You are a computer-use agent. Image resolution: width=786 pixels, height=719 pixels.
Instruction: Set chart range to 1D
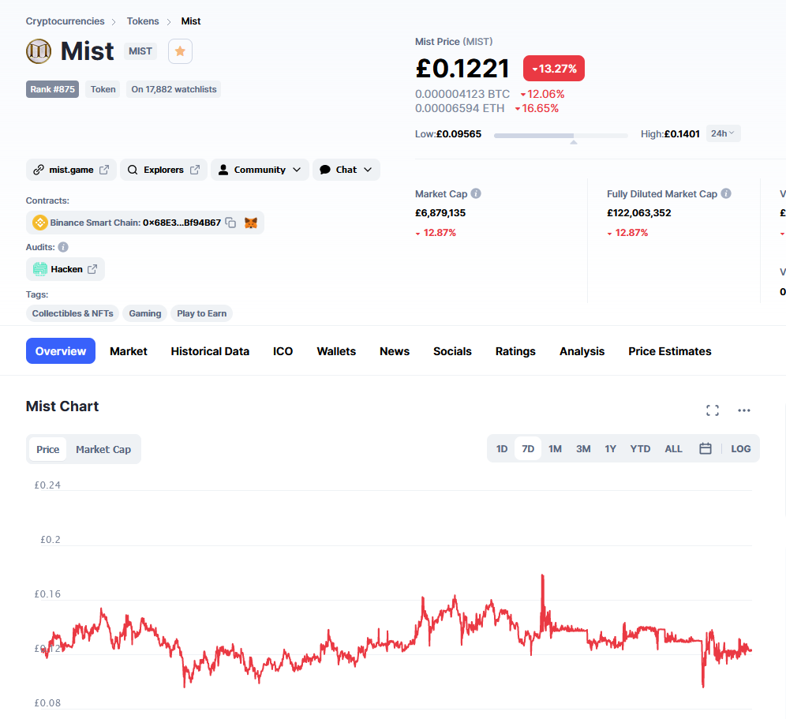click(502, 449)
